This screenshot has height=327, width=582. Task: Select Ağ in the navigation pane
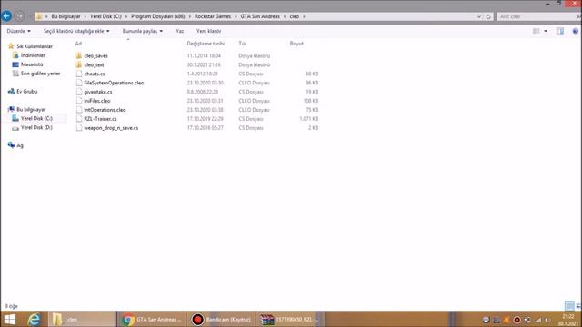[x=20, y=145]
